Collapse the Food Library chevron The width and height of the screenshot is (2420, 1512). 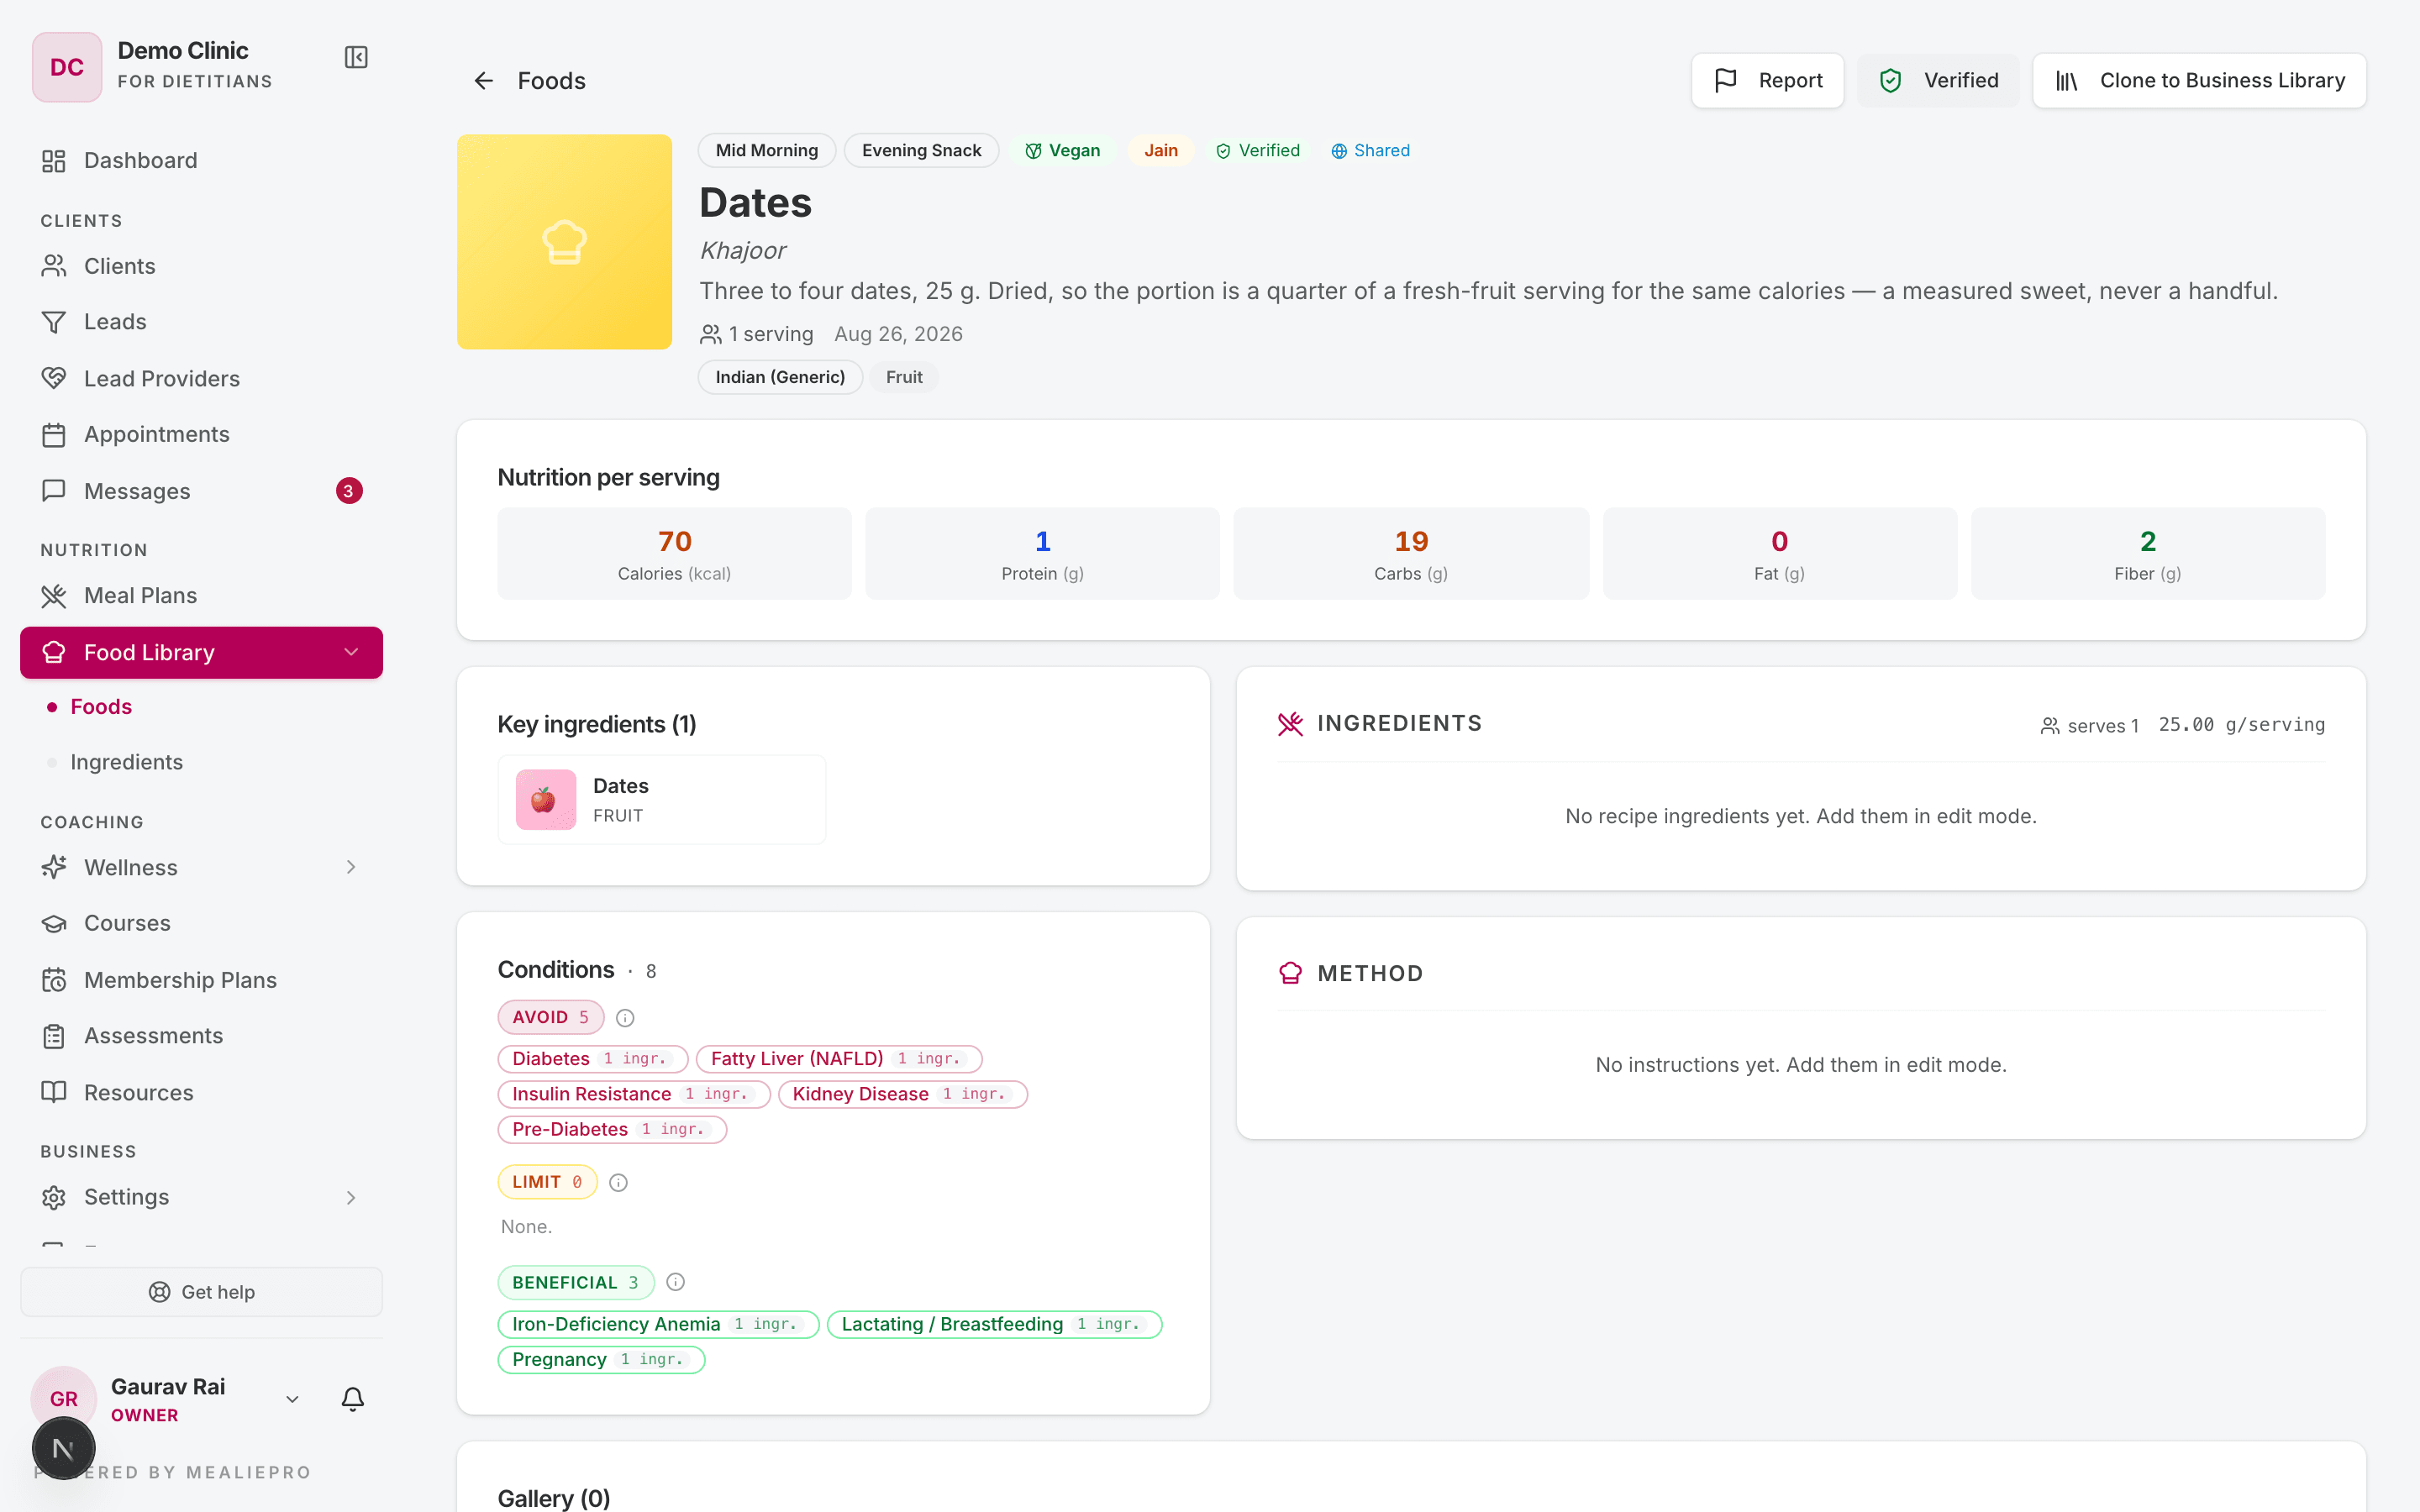tap(351, 652)
